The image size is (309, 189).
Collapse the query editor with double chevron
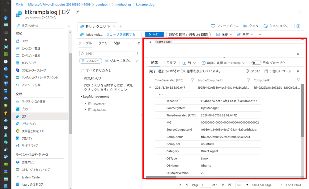click(298, 54)
